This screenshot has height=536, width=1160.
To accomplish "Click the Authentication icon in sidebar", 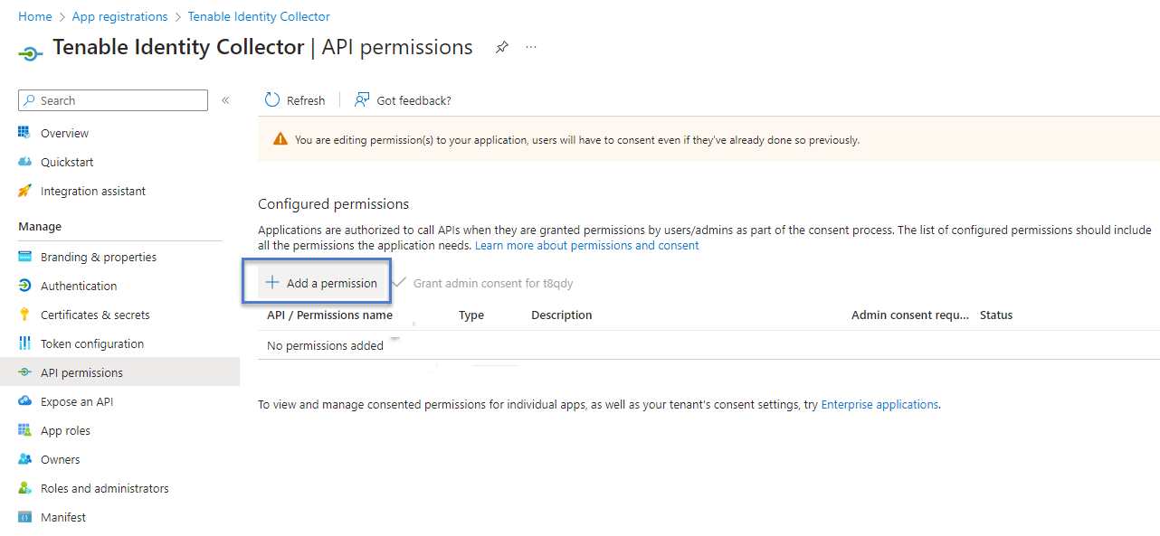I will coord(24,286).
